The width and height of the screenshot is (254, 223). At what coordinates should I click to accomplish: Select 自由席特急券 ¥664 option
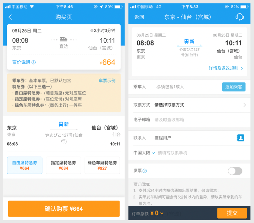point(25,165)
